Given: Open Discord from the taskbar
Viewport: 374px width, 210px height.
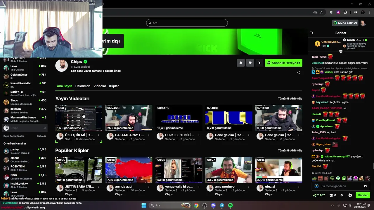Looking at the screenshot, I should point(213,205).
